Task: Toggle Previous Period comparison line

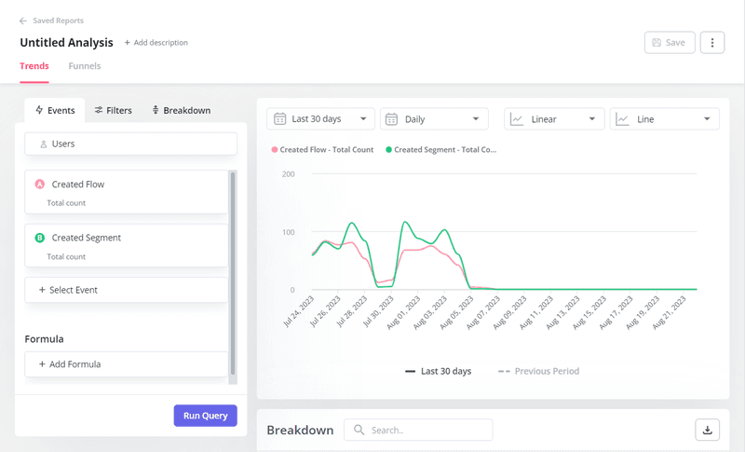Action: pyautogui.click(x=539, y=371)
